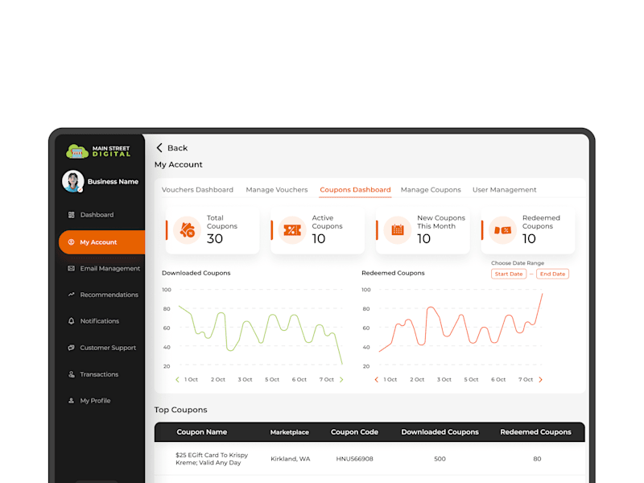Click coupon code HNU566908
The width and height of the screenshot is (644, 483).
point(354,459)
